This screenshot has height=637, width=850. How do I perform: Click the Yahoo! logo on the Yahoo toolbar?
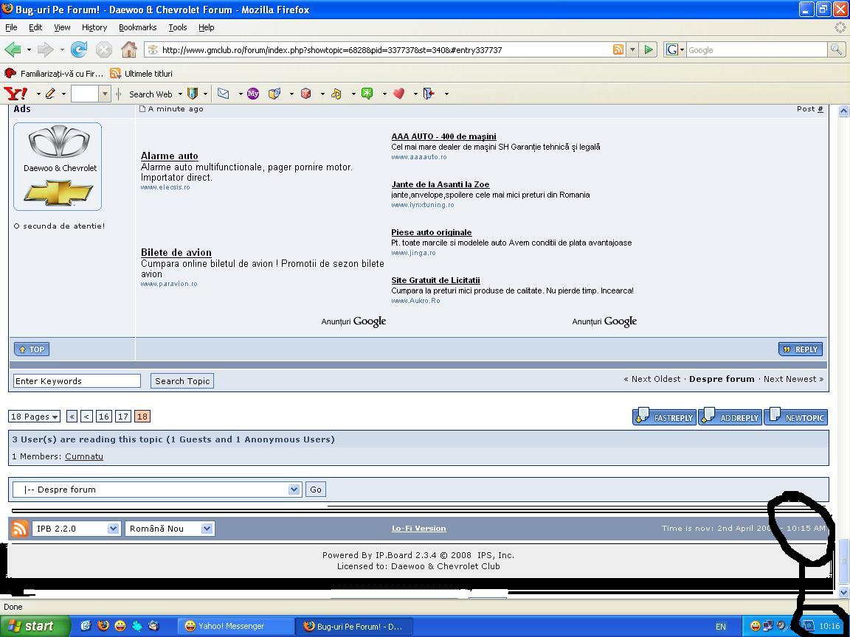click(x=16, y=94)
